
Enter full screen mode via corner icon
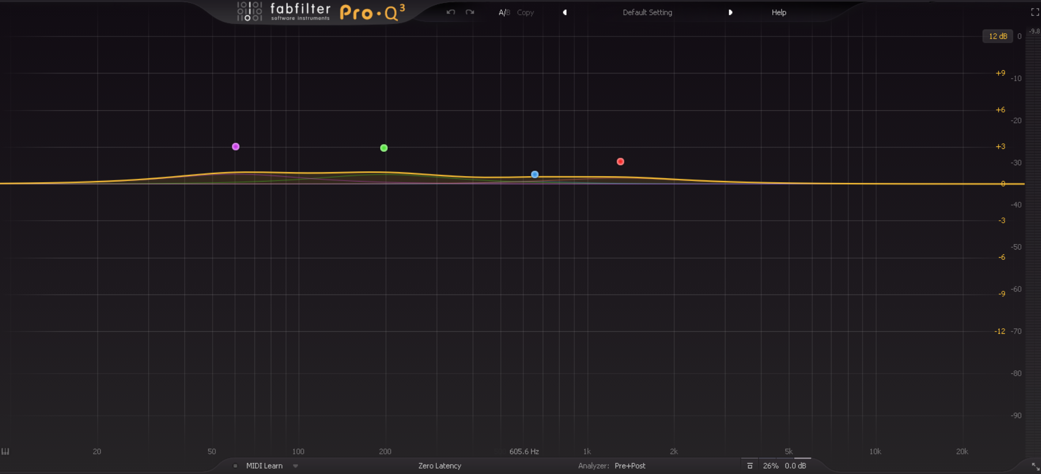(x=1034, y=12)
